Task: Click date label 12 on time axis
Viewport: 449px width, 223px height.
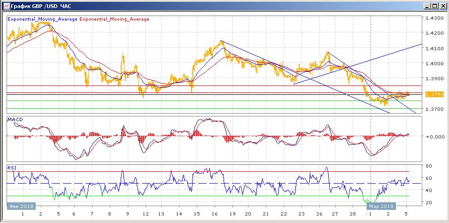Action: tap(145, 214)
